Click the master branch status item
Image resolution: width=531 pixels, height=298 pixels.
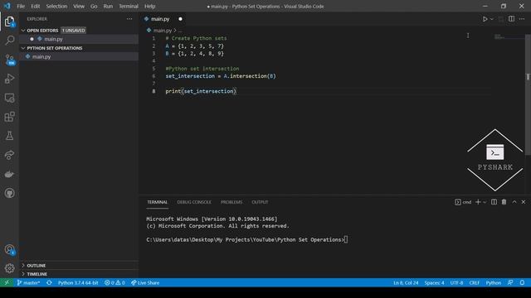click(x=28, y=283)
